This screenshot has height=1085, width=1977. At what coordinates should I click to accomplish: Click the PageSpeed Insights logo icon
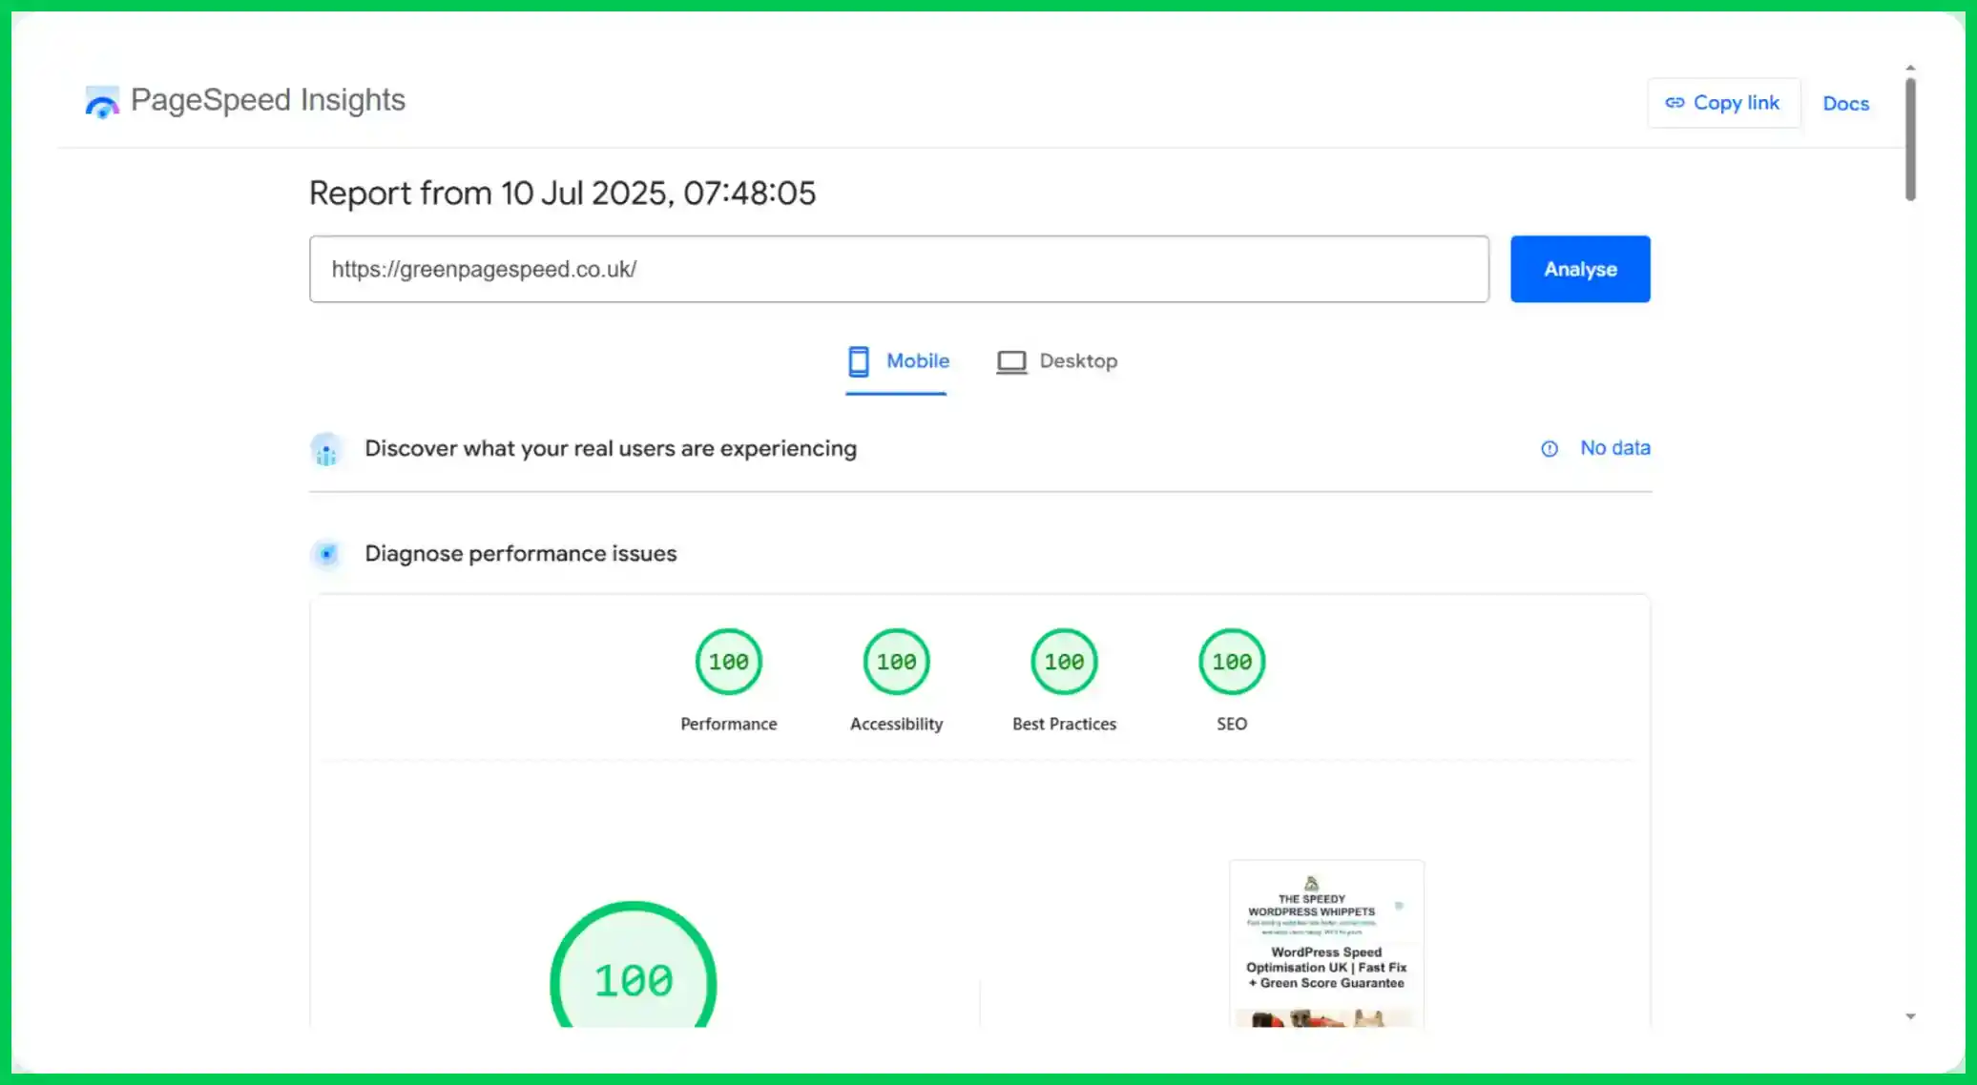(x=102, y=101)
